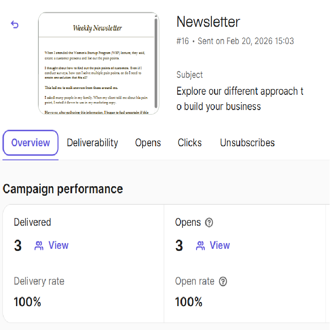Click the help icon beside Open rate

click(x=223, y=282)
